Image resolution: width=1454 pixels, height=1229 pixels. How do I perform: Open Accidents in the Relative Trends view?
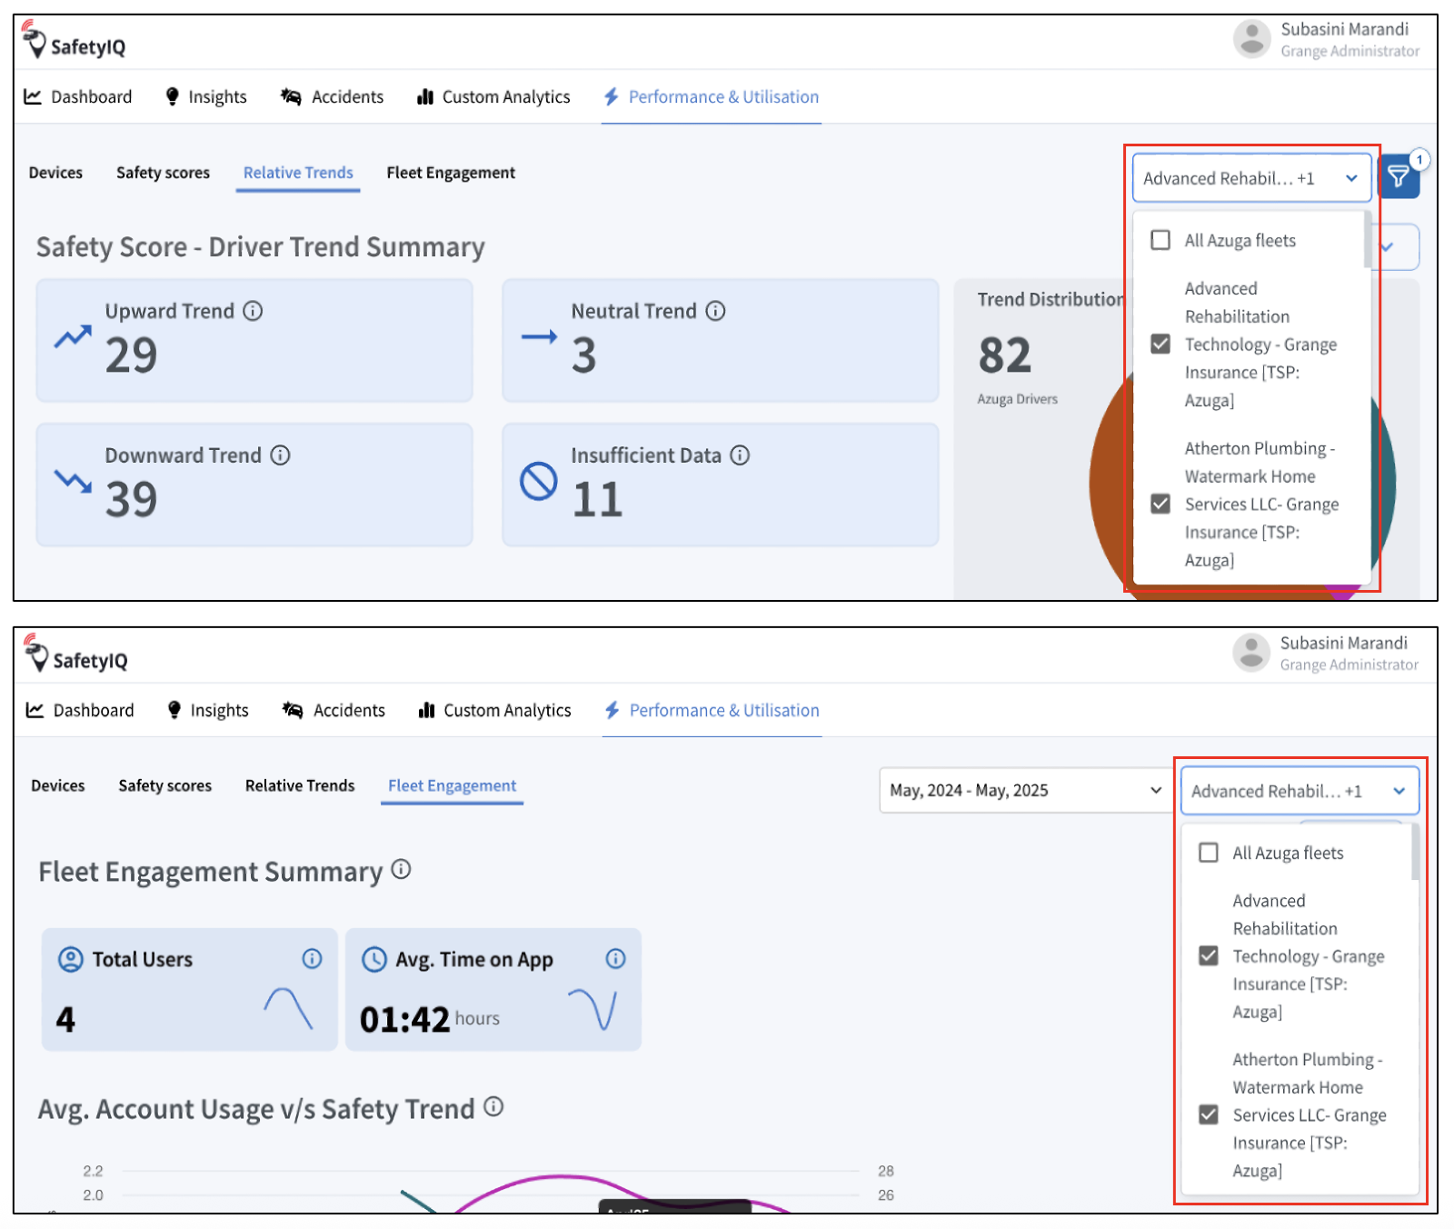(x=332, y=96)
